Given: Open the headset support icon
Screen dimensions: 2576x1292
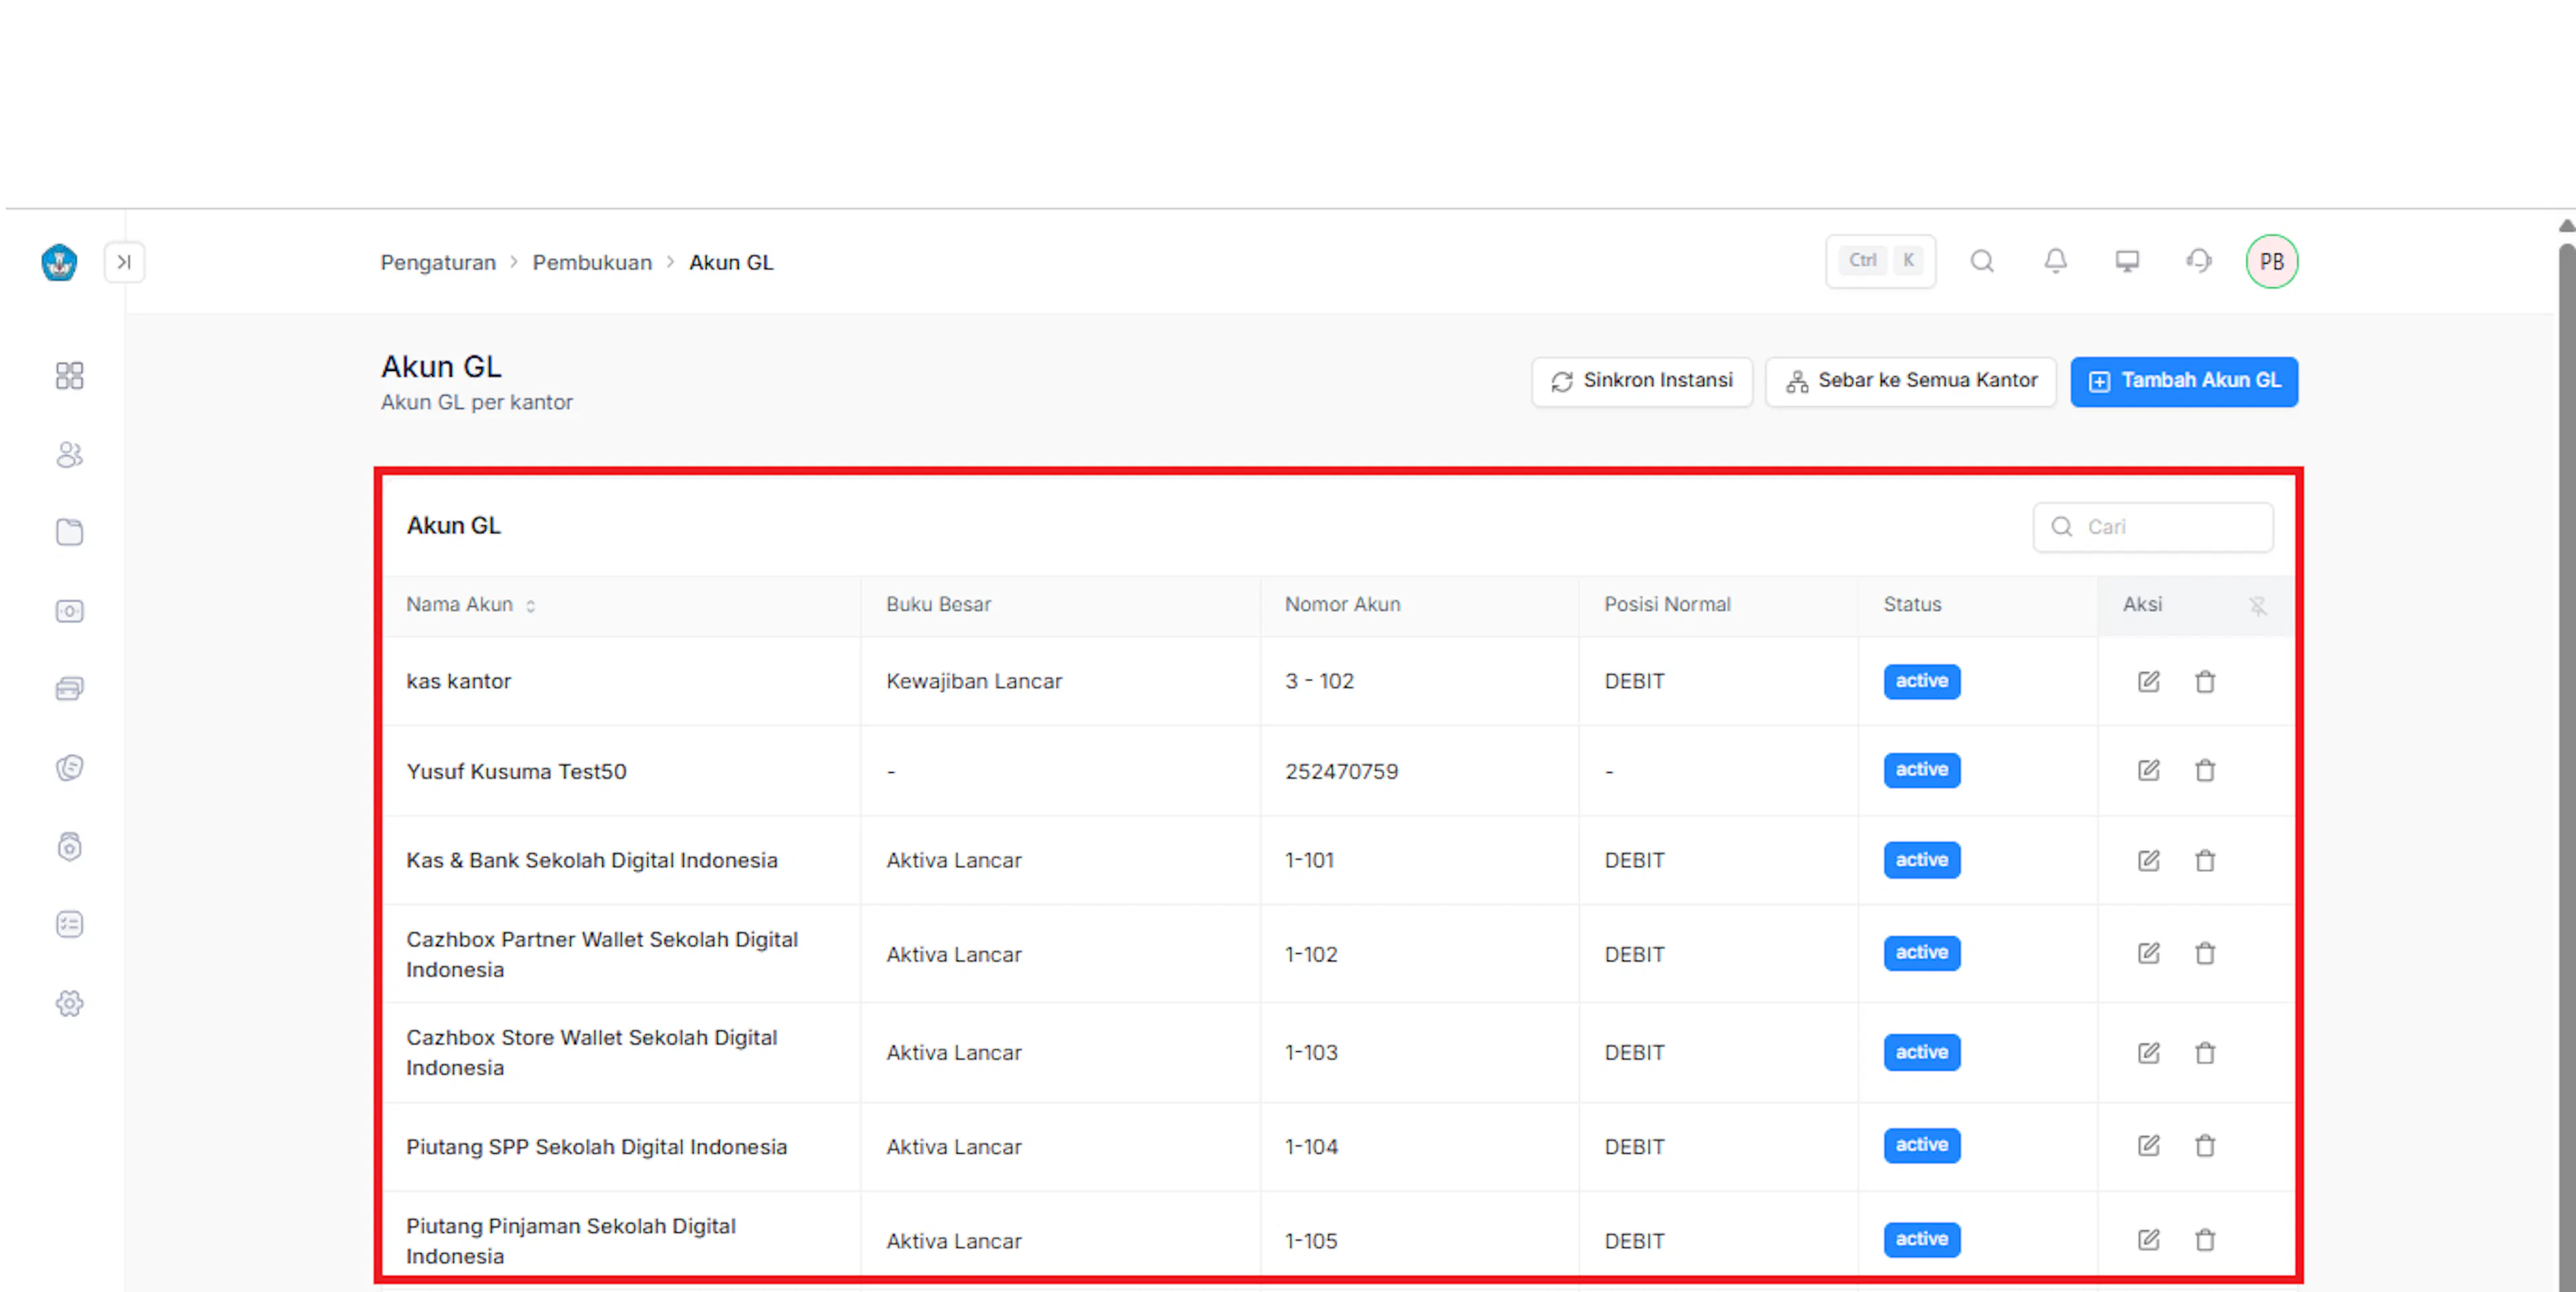Looking at the screenshot, I should tap(2198, 261).
